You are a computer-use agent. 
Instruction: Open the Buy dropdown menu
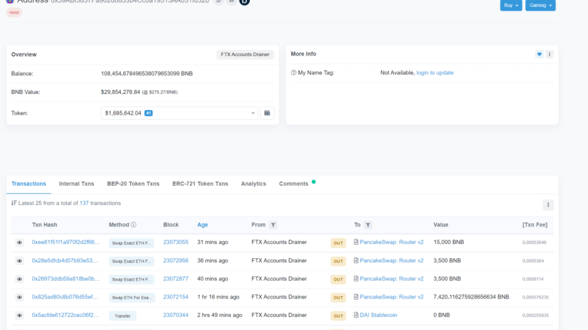(x=511, y=5)
